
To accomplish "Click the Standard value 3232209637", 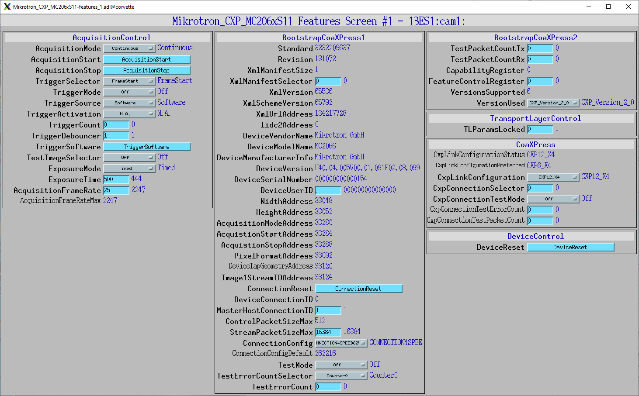I will [332, 48].
